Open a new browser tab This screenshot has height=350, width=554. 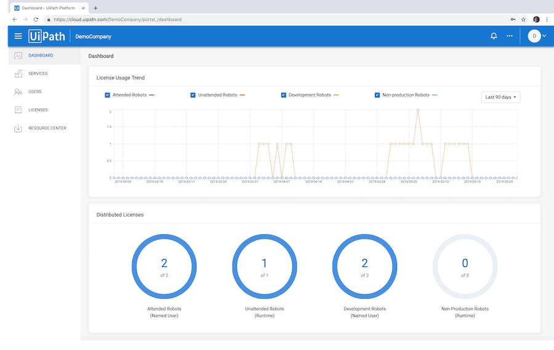pyautogui.click(x=95, y=8)
